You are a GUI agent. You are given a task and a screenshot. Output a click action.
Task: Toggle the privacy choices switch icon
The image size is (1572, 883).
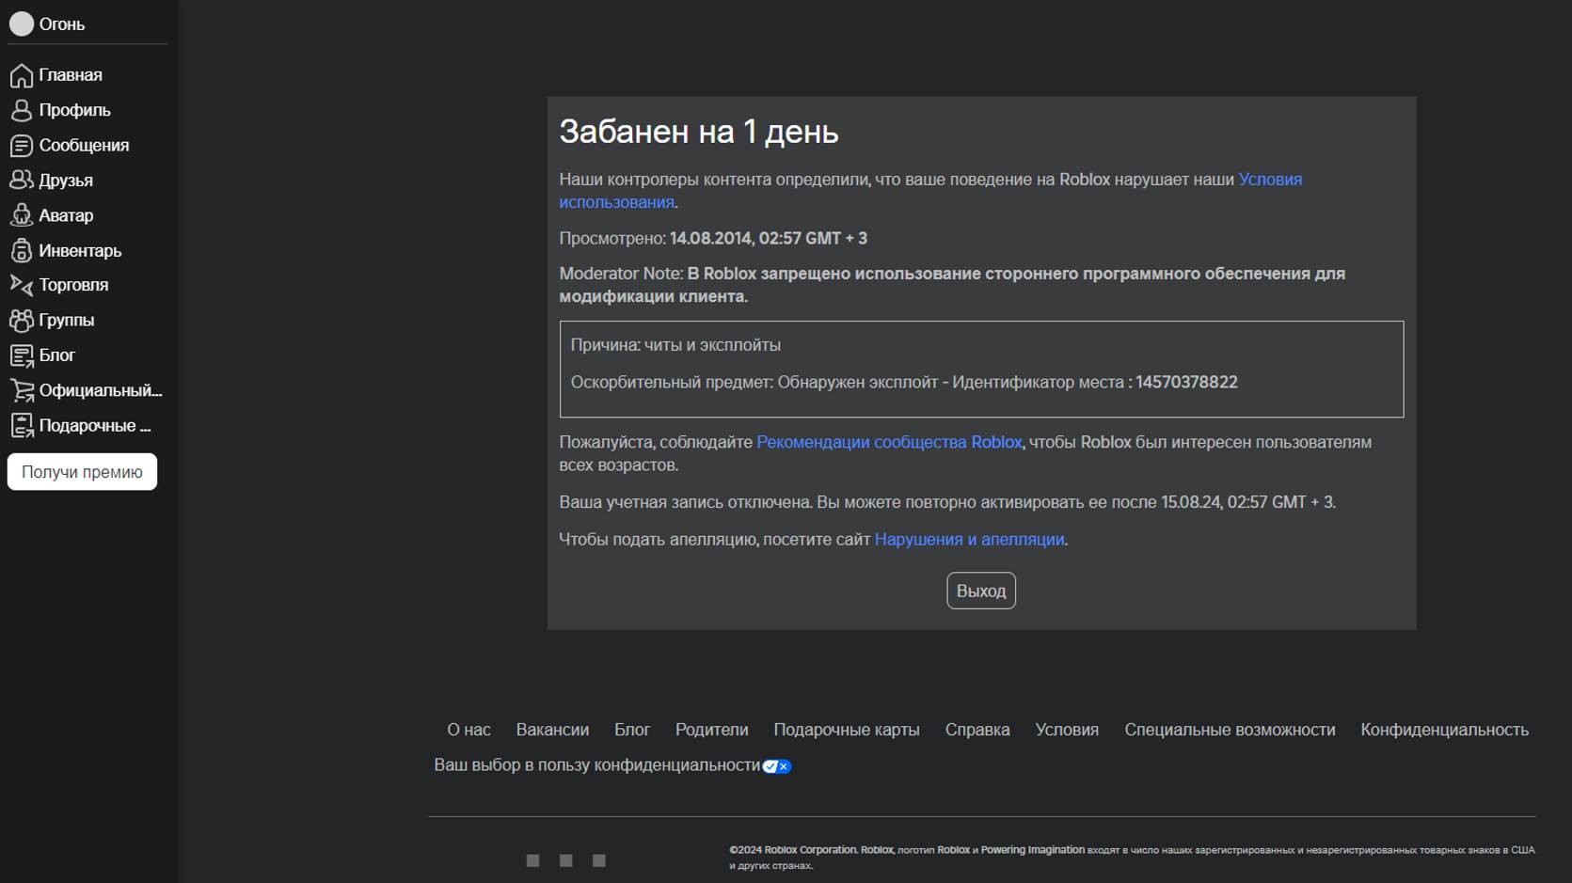pos(776,766)
